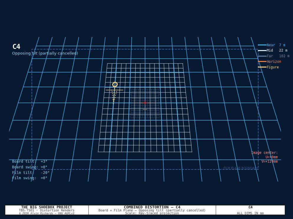Click ALL DIMS IN mm note
Screen dimensions: 293x219
(250, 213)
